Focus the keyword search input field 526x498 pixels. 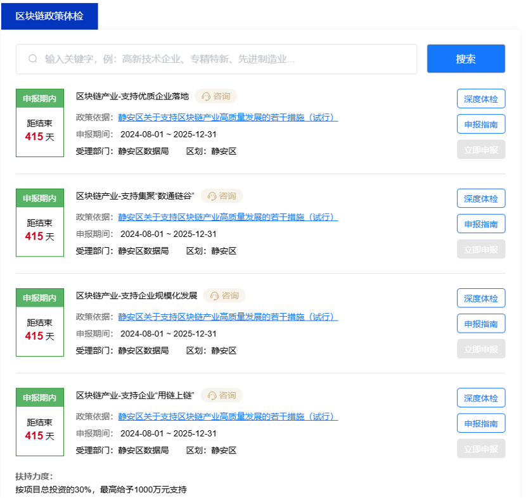[222, 59]
